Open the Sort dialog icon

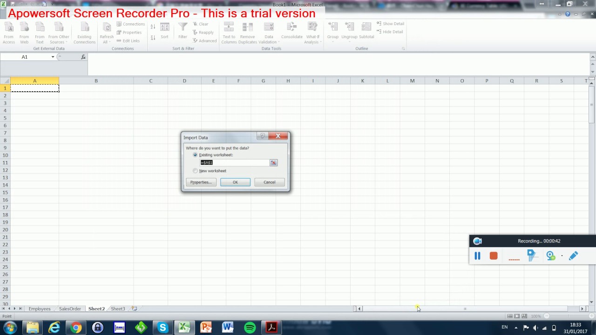(x=164, y=31)
